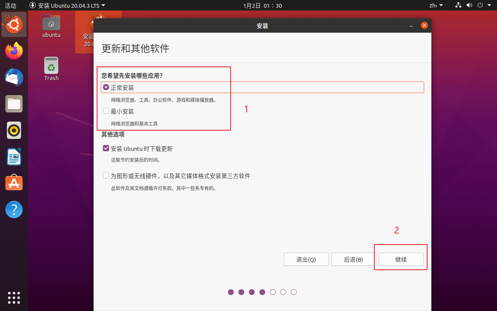Click the 后退(B) button
This screenshot has height=311, width=497.
pyautogui.click(x=354, y=259)
